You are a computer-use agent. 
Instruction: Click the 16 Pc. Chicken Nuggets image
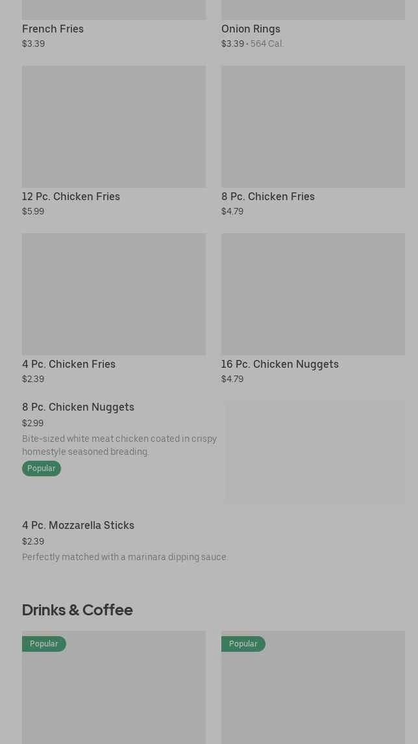click(x=313, y=294)
